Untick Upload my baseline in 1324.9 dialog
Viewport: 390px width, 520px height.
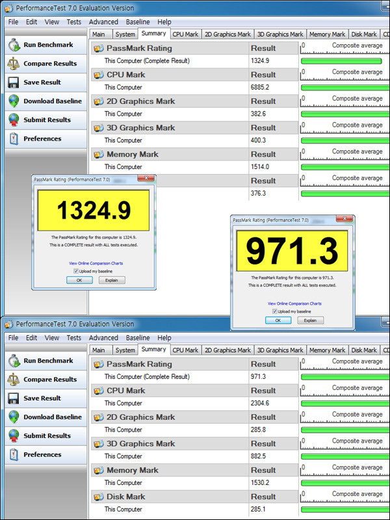(x=76, y=271)
